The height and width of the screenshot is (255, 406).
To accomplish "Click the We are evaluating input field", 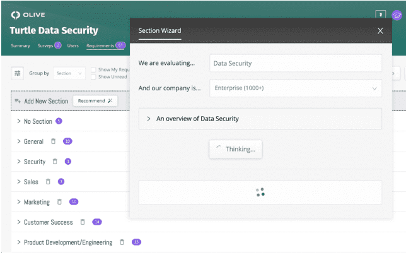I will coord(296,63).
